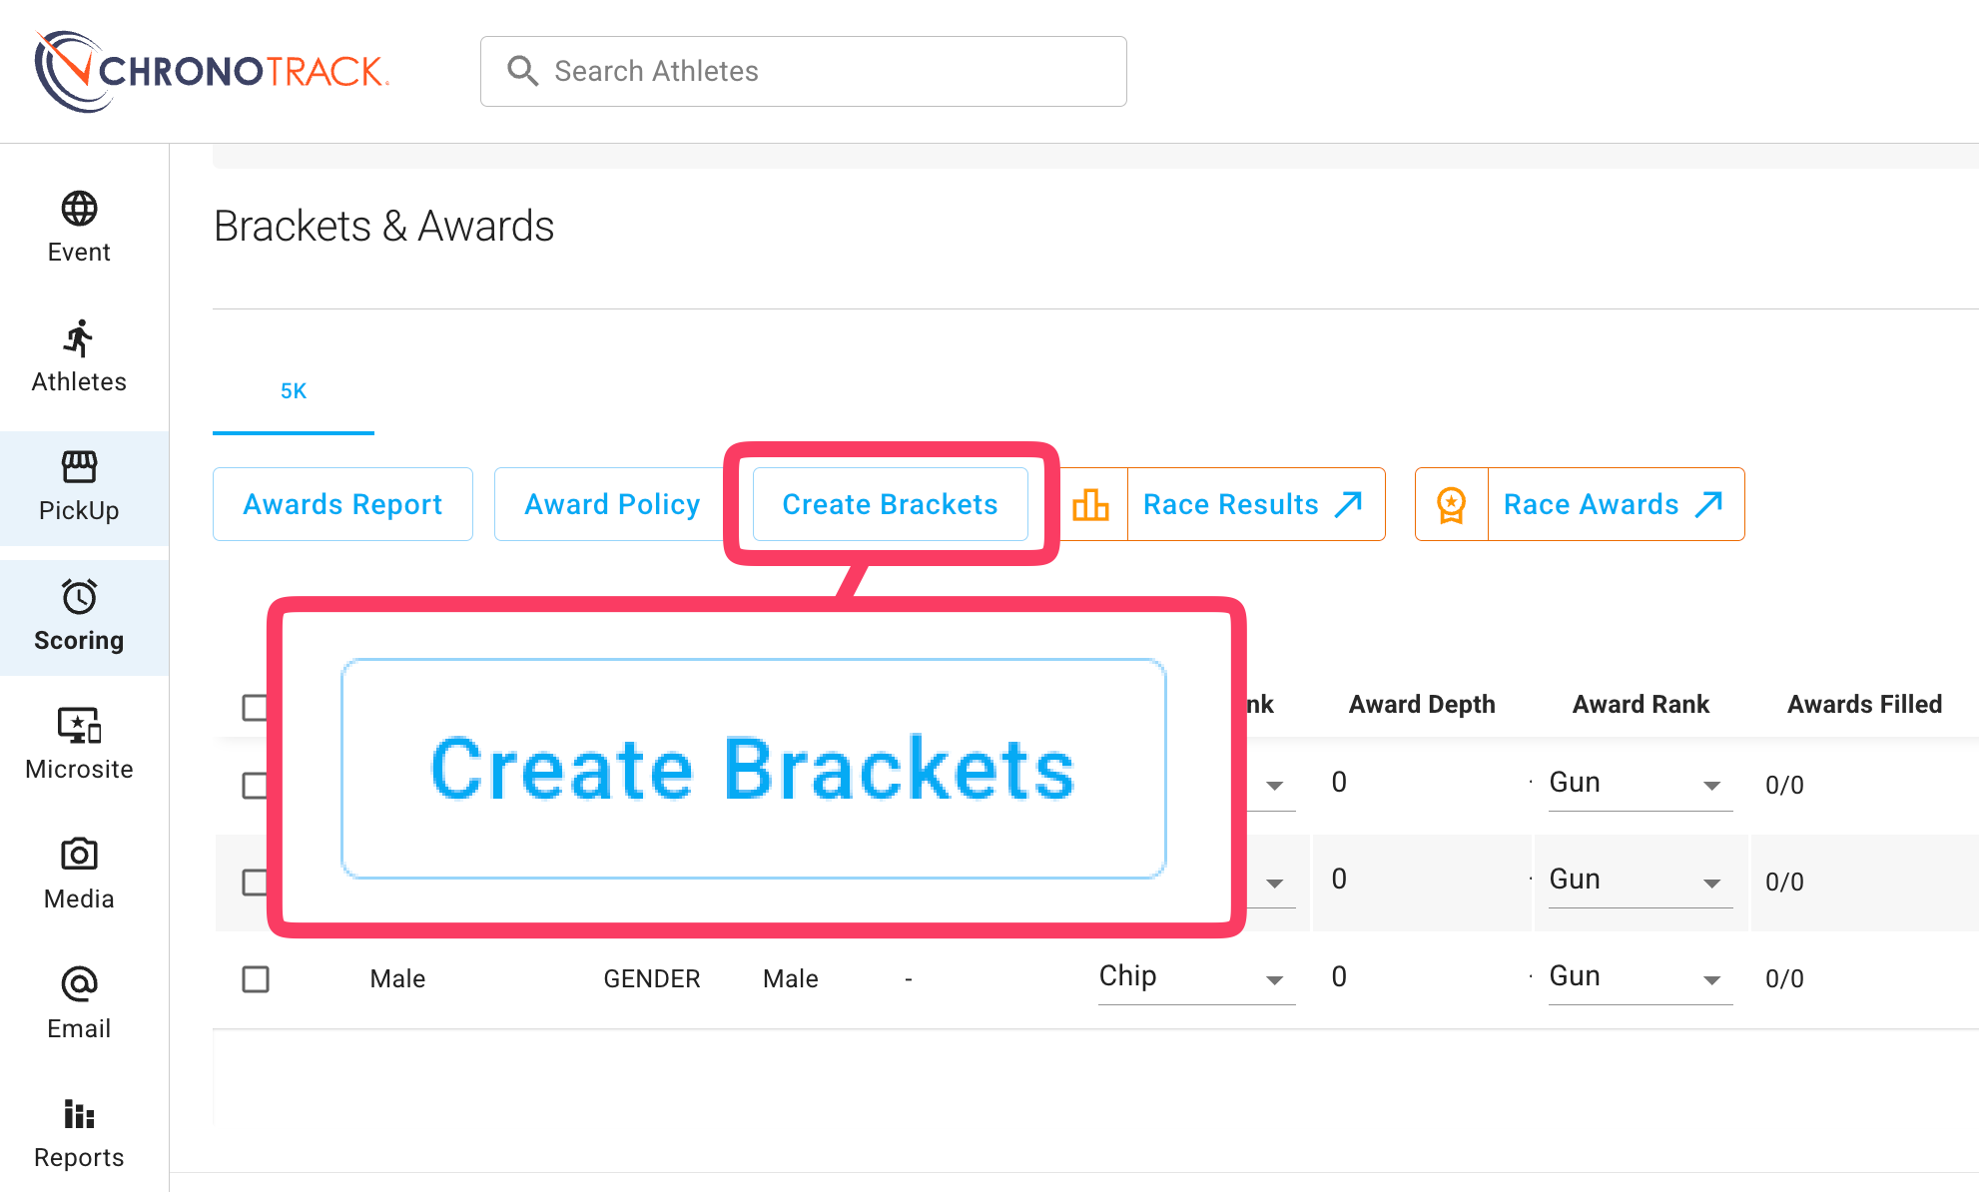1979x1192 pixels.
Task: Click the Race Awards ribbon medal icon
Action: click(1451, 505)
